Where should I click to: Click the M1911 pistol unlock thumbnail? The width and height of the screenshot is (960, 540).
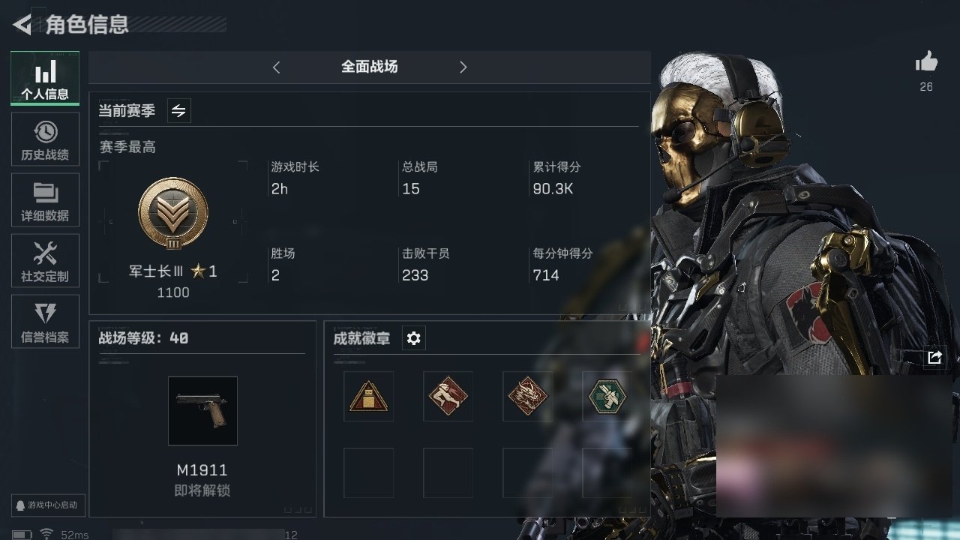[202, 411]
